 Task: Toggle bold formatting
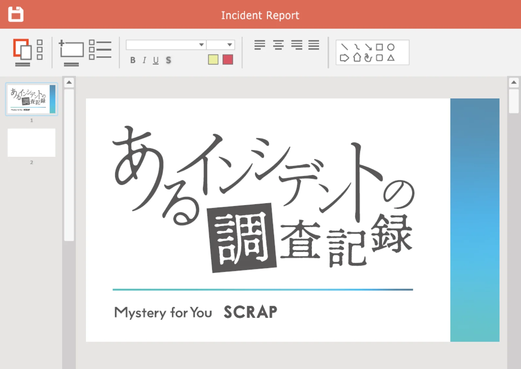point(133,60)
